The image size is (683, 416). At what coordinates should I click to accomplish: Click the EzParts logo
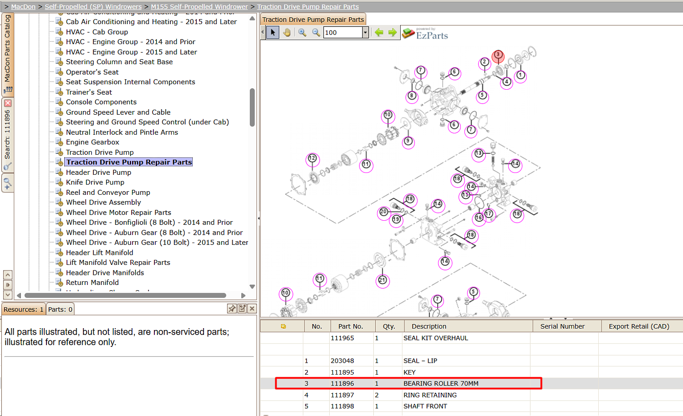coord(425,33)
